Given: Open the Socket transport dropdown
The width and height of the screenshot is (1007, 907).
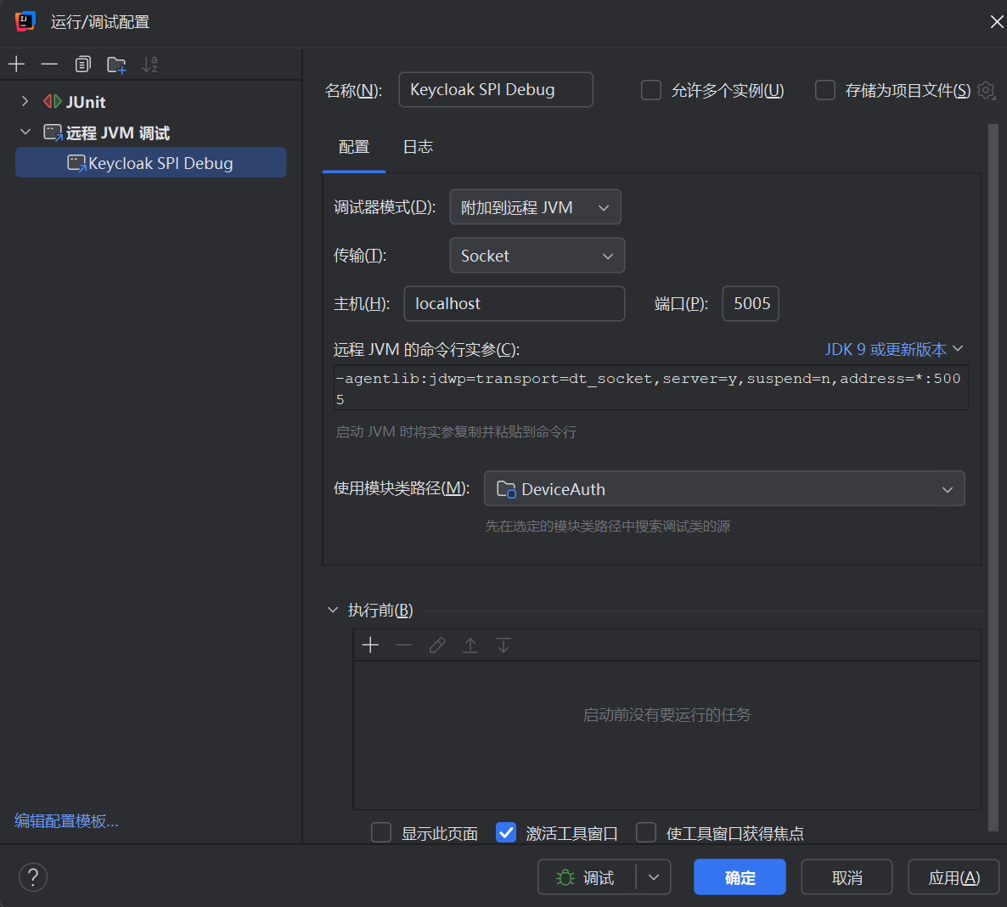Looking at the screenshot, I should 537,256.
